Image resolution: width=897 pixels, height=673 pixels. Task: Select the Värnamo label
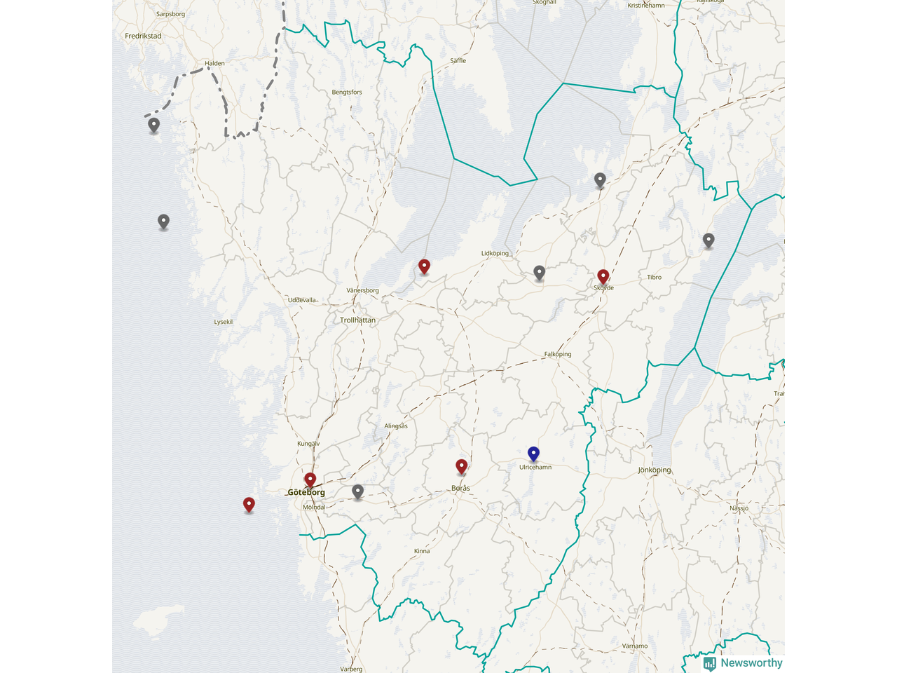tap(635, 646)
